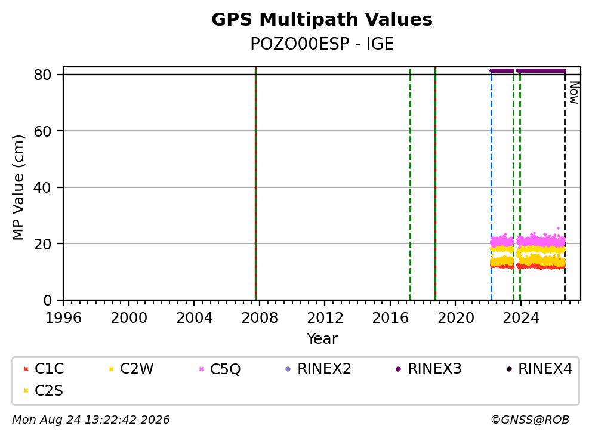Click the C1C red legend marker

click(x=26, y=369)
